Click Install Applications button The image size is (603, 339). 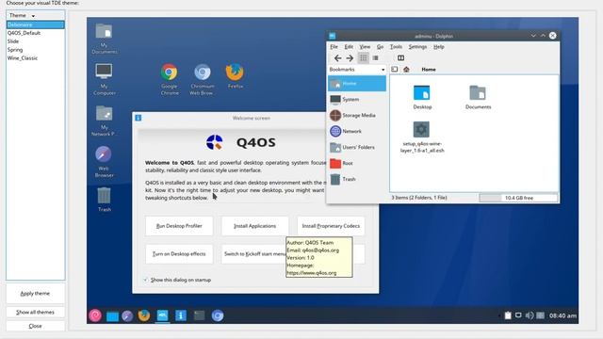pyautogui.click(x=254, y=226)
